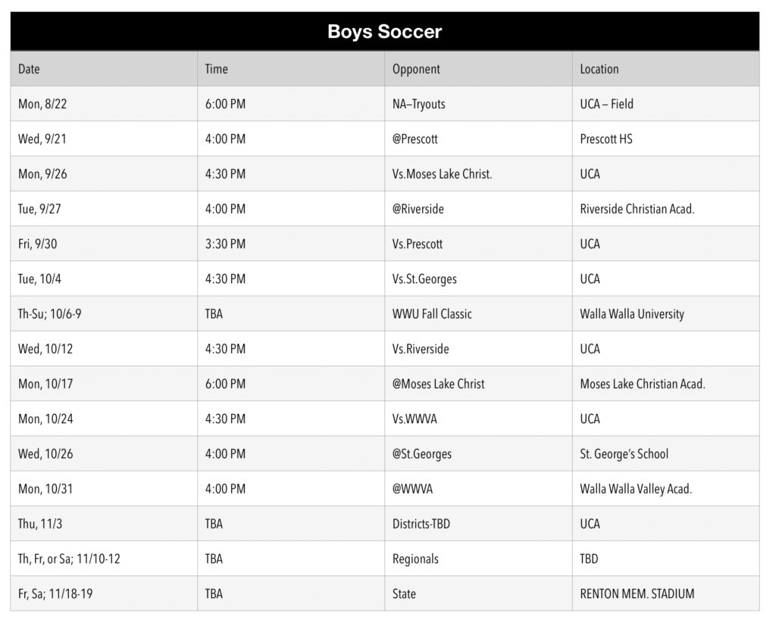Select Moses Lake Christian Acad. cell
This screenshot has width=776, height=623.
[666, 384]
